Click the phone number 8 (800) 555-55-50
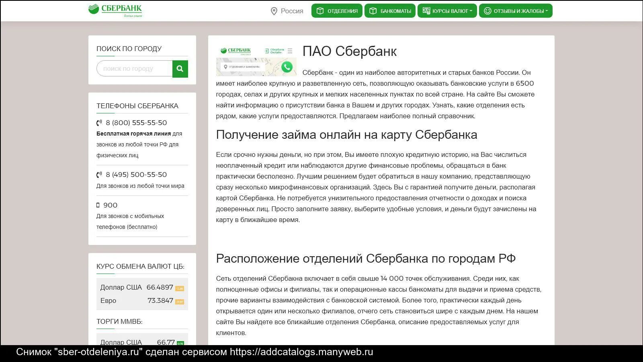The image size is (643, 362). click(136, 123)
